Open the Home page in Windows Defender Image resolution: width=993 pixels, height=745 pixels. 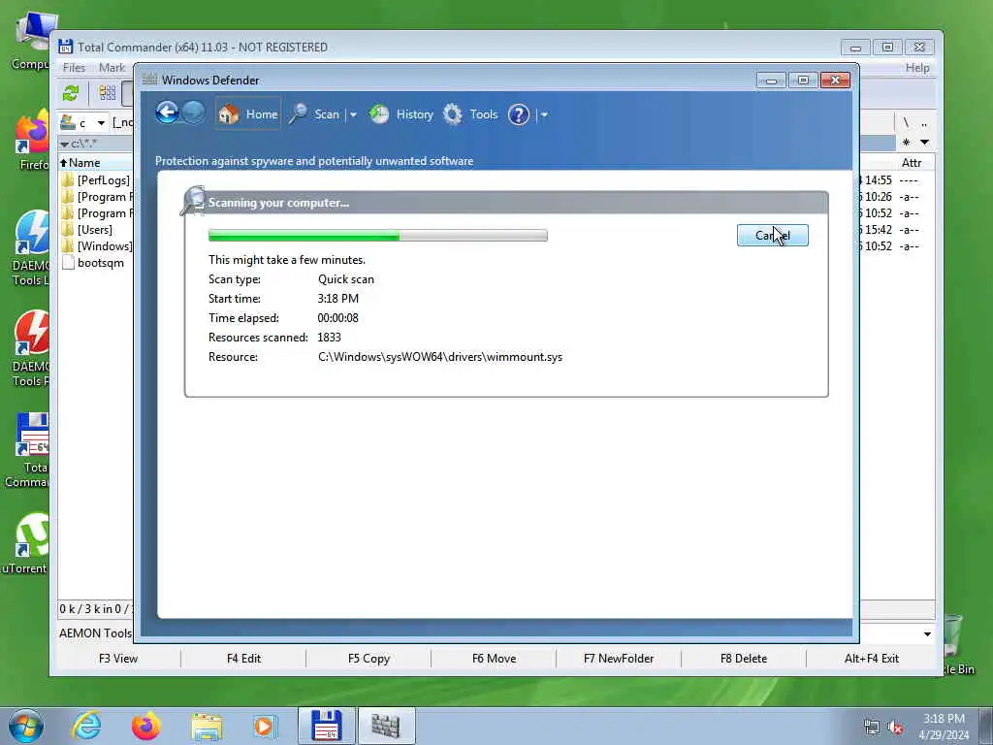click(248, 114)
